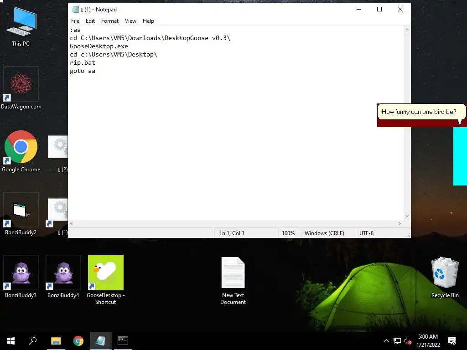Select the BonziBuddy4 desktop shortcut
Screen dimensions: 467x350
click(63, 277)
